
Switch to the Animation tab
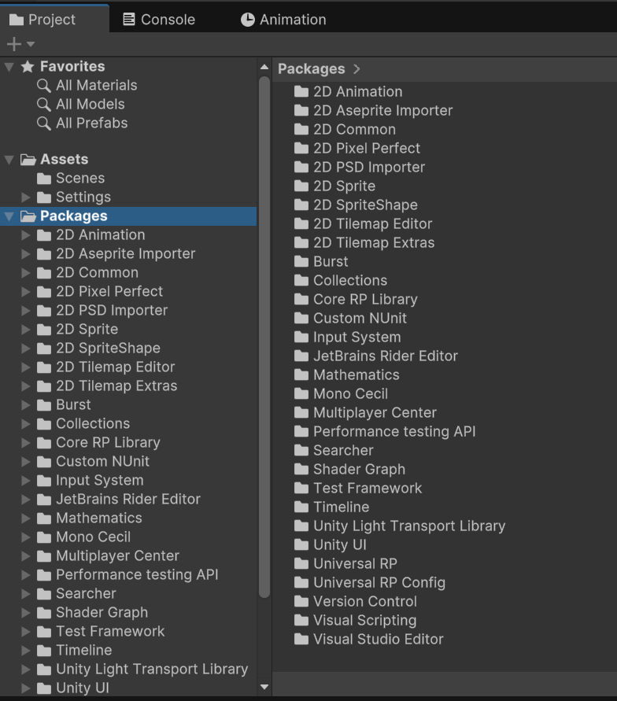[x=283, y=20]
